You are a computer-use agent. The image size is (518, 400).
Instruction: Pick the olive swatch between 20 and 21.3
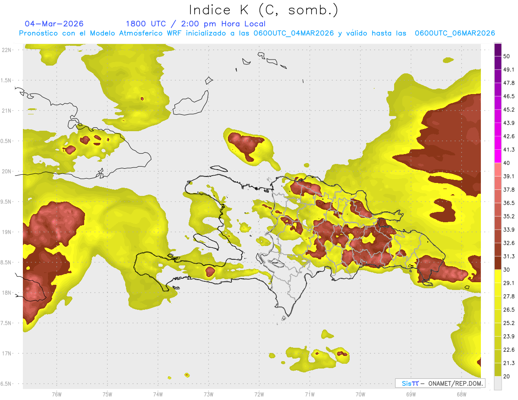pyautogui.click(x=498, y=370)
